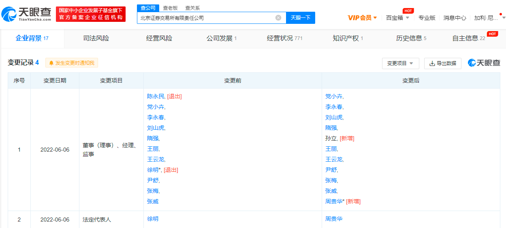Viewport: 506px width, 228px height.
Task: Click the red government fund banner
Action: click(x=91, y=14)
